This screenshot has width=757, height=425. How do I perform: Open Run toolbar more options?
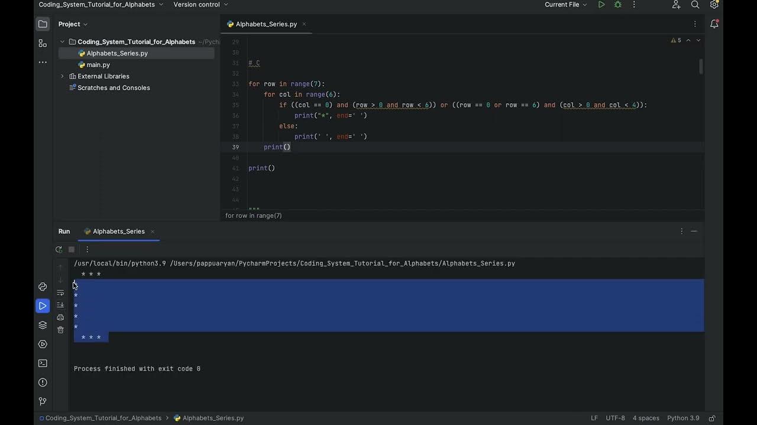click(87, 250)
